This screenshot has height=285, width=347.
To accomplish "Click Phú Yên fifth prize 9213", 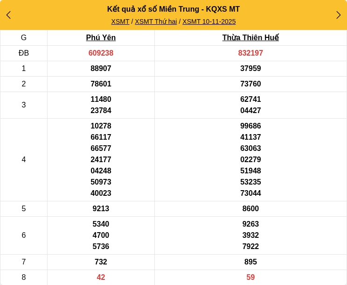I will (101, 209).
